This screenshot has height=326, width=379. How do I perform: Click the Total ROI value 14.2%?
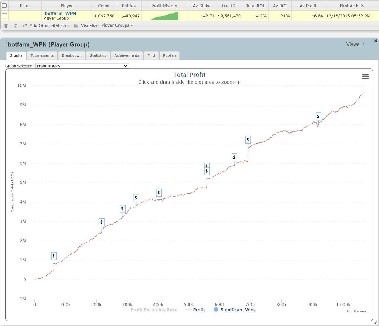coord(260,16)
